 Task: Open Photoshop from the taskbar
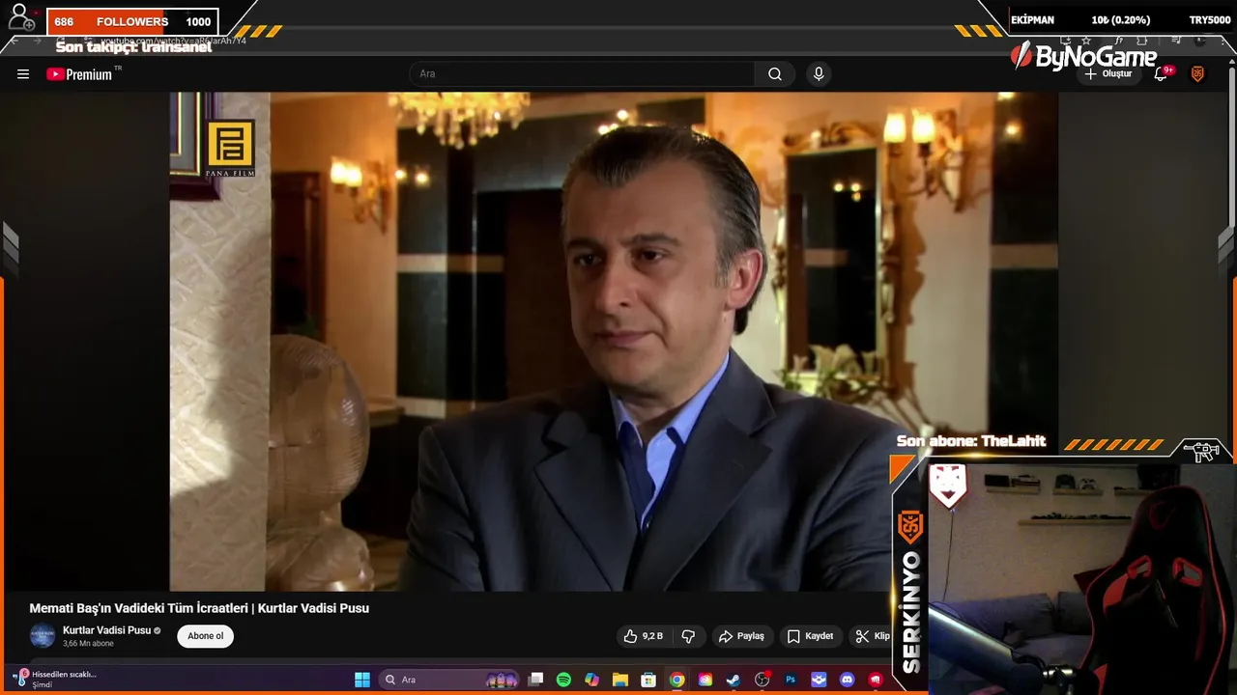tap(791, 680)
